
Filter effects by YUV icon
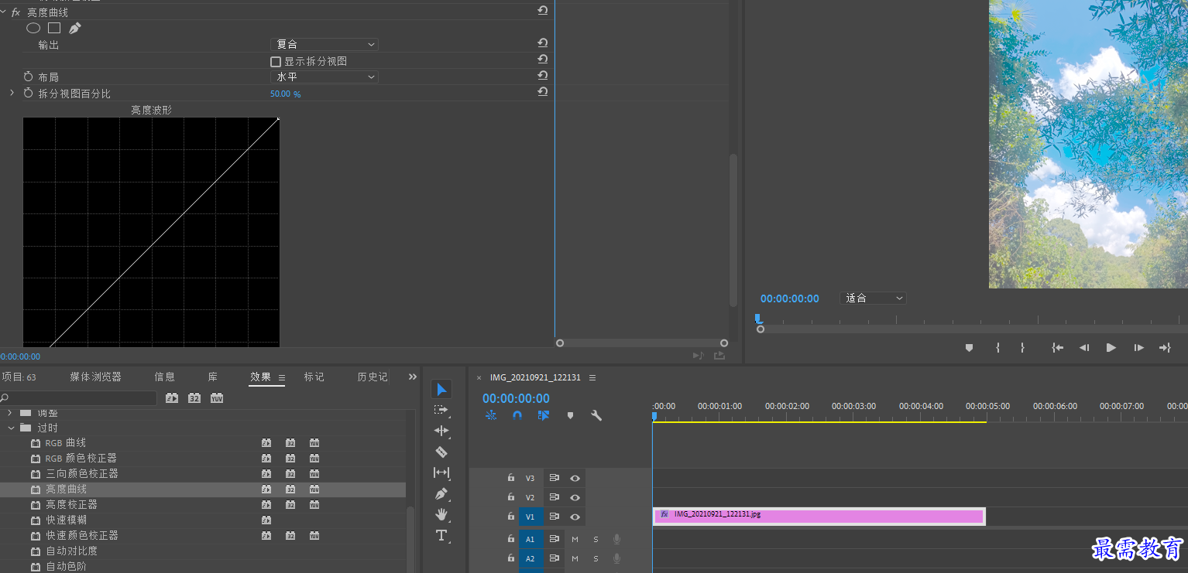(x=217, y=398)
